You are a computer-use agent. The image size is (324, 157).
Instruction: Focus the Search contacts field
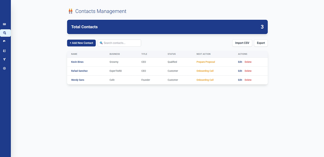119,43
